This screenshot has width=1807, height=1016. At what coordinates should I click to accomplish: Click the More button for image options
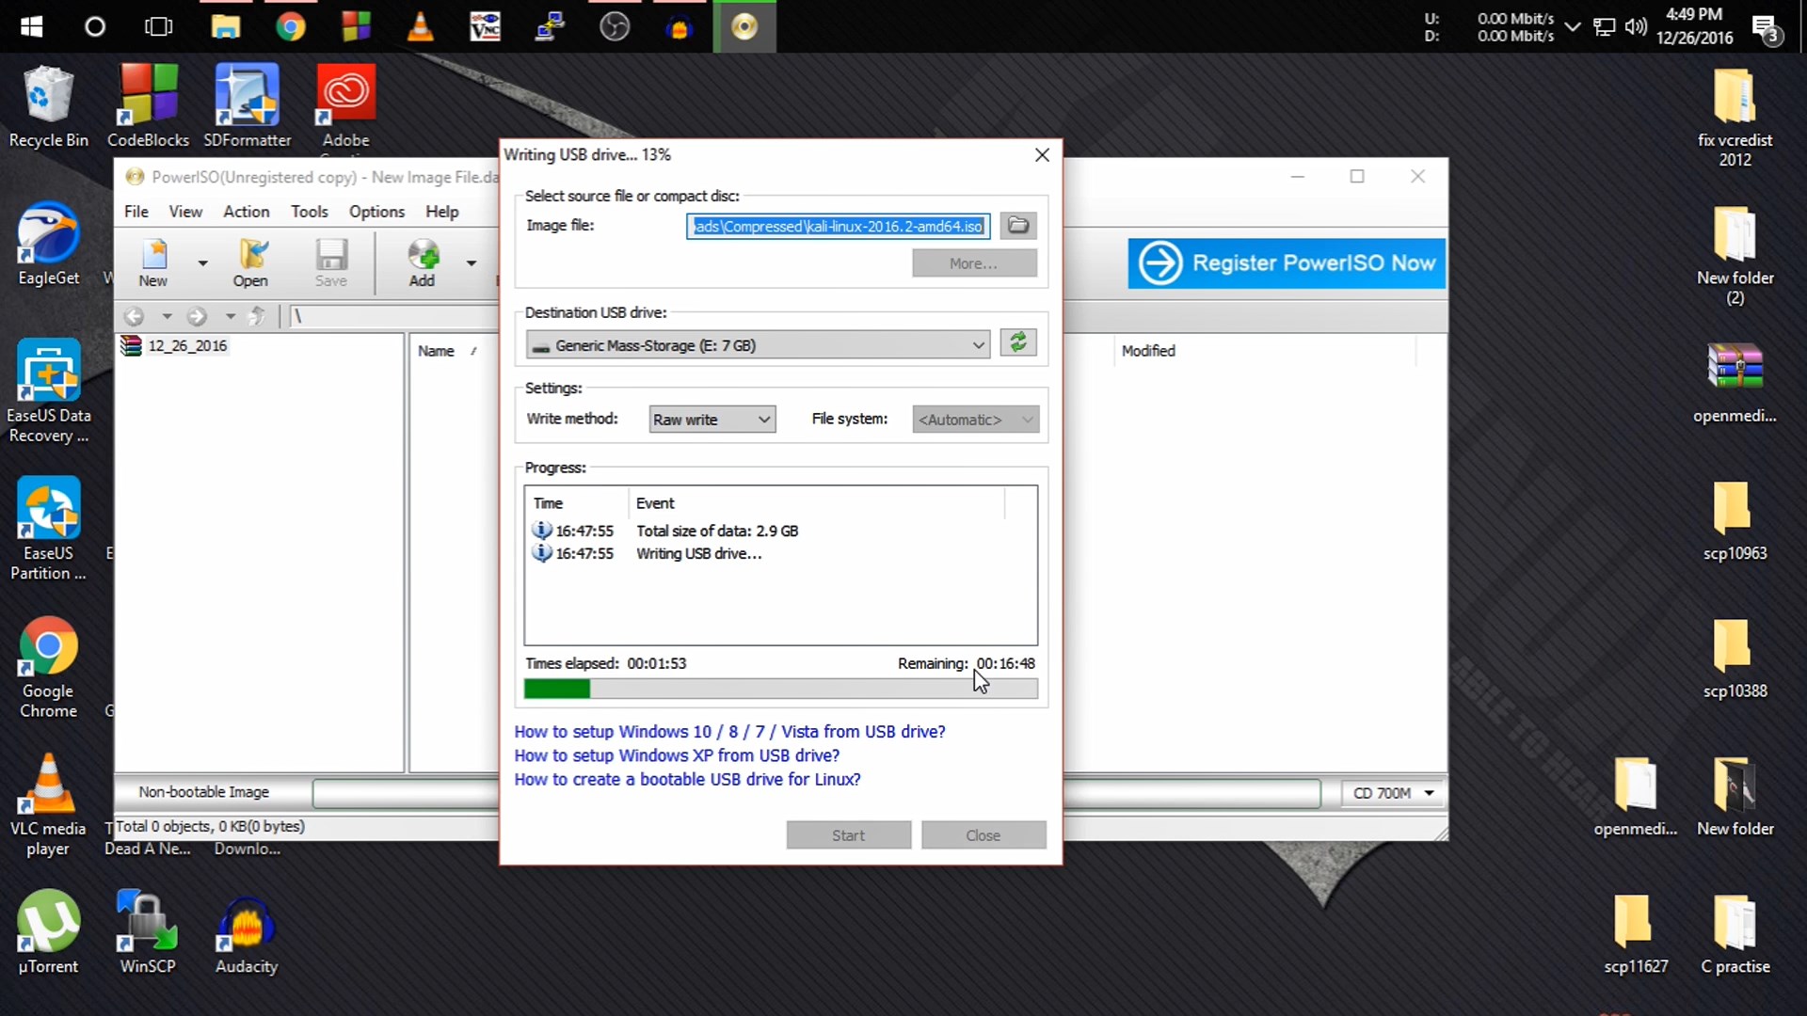pyautogui.click(x=973, y=263)
